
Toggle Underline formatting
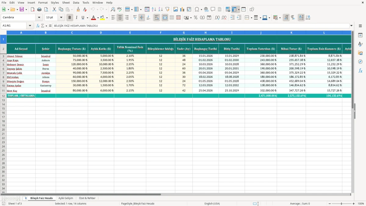tap(83, 18)
